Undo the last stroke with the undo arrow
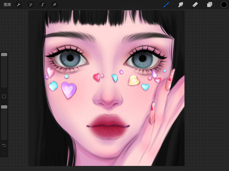The image size is (229, 171). (x=4, y=145)
